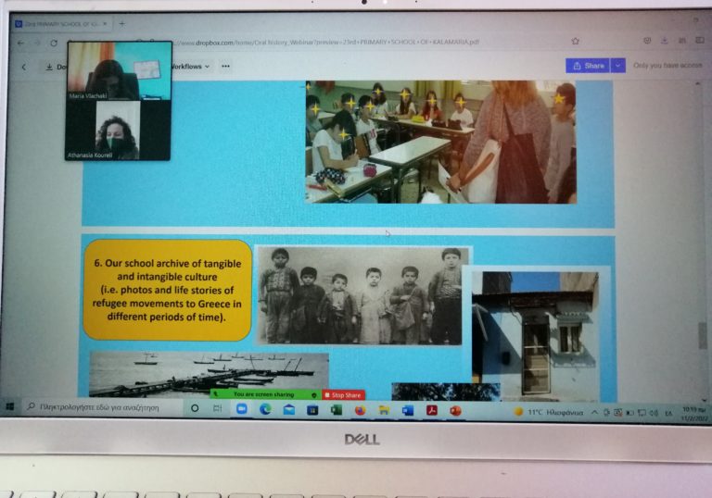The width and height of the screenshot is (712, 498).
Task: Expand the arrow beside the Share button
Action: [x=618, y=66]
